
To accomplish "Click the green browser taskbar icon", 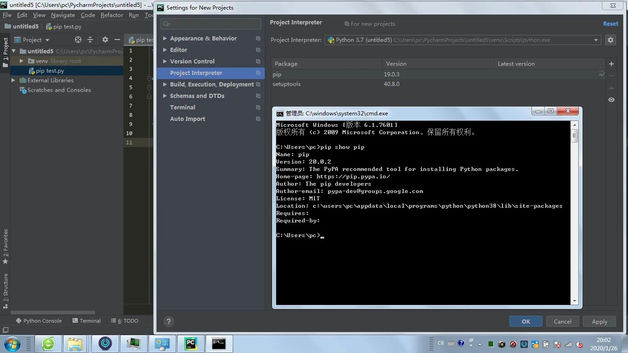I will pyautogui.click(x=48, y=344).
